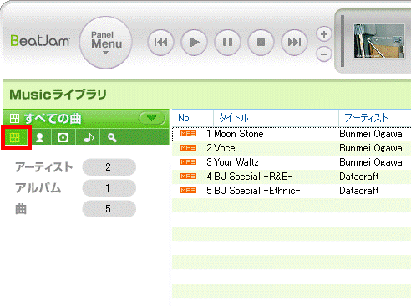Start playback with the play button
Viewport: 411px width, 307px height.
click(194, 43)
